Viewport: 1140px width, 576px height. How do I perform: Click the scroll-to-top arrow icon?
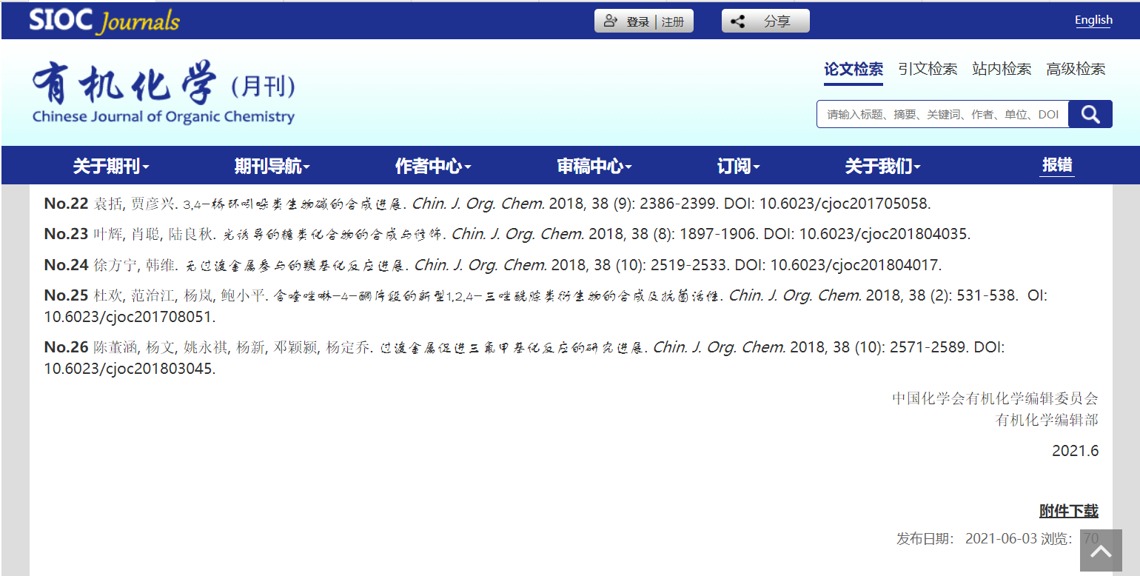(x=1101, y=551)
